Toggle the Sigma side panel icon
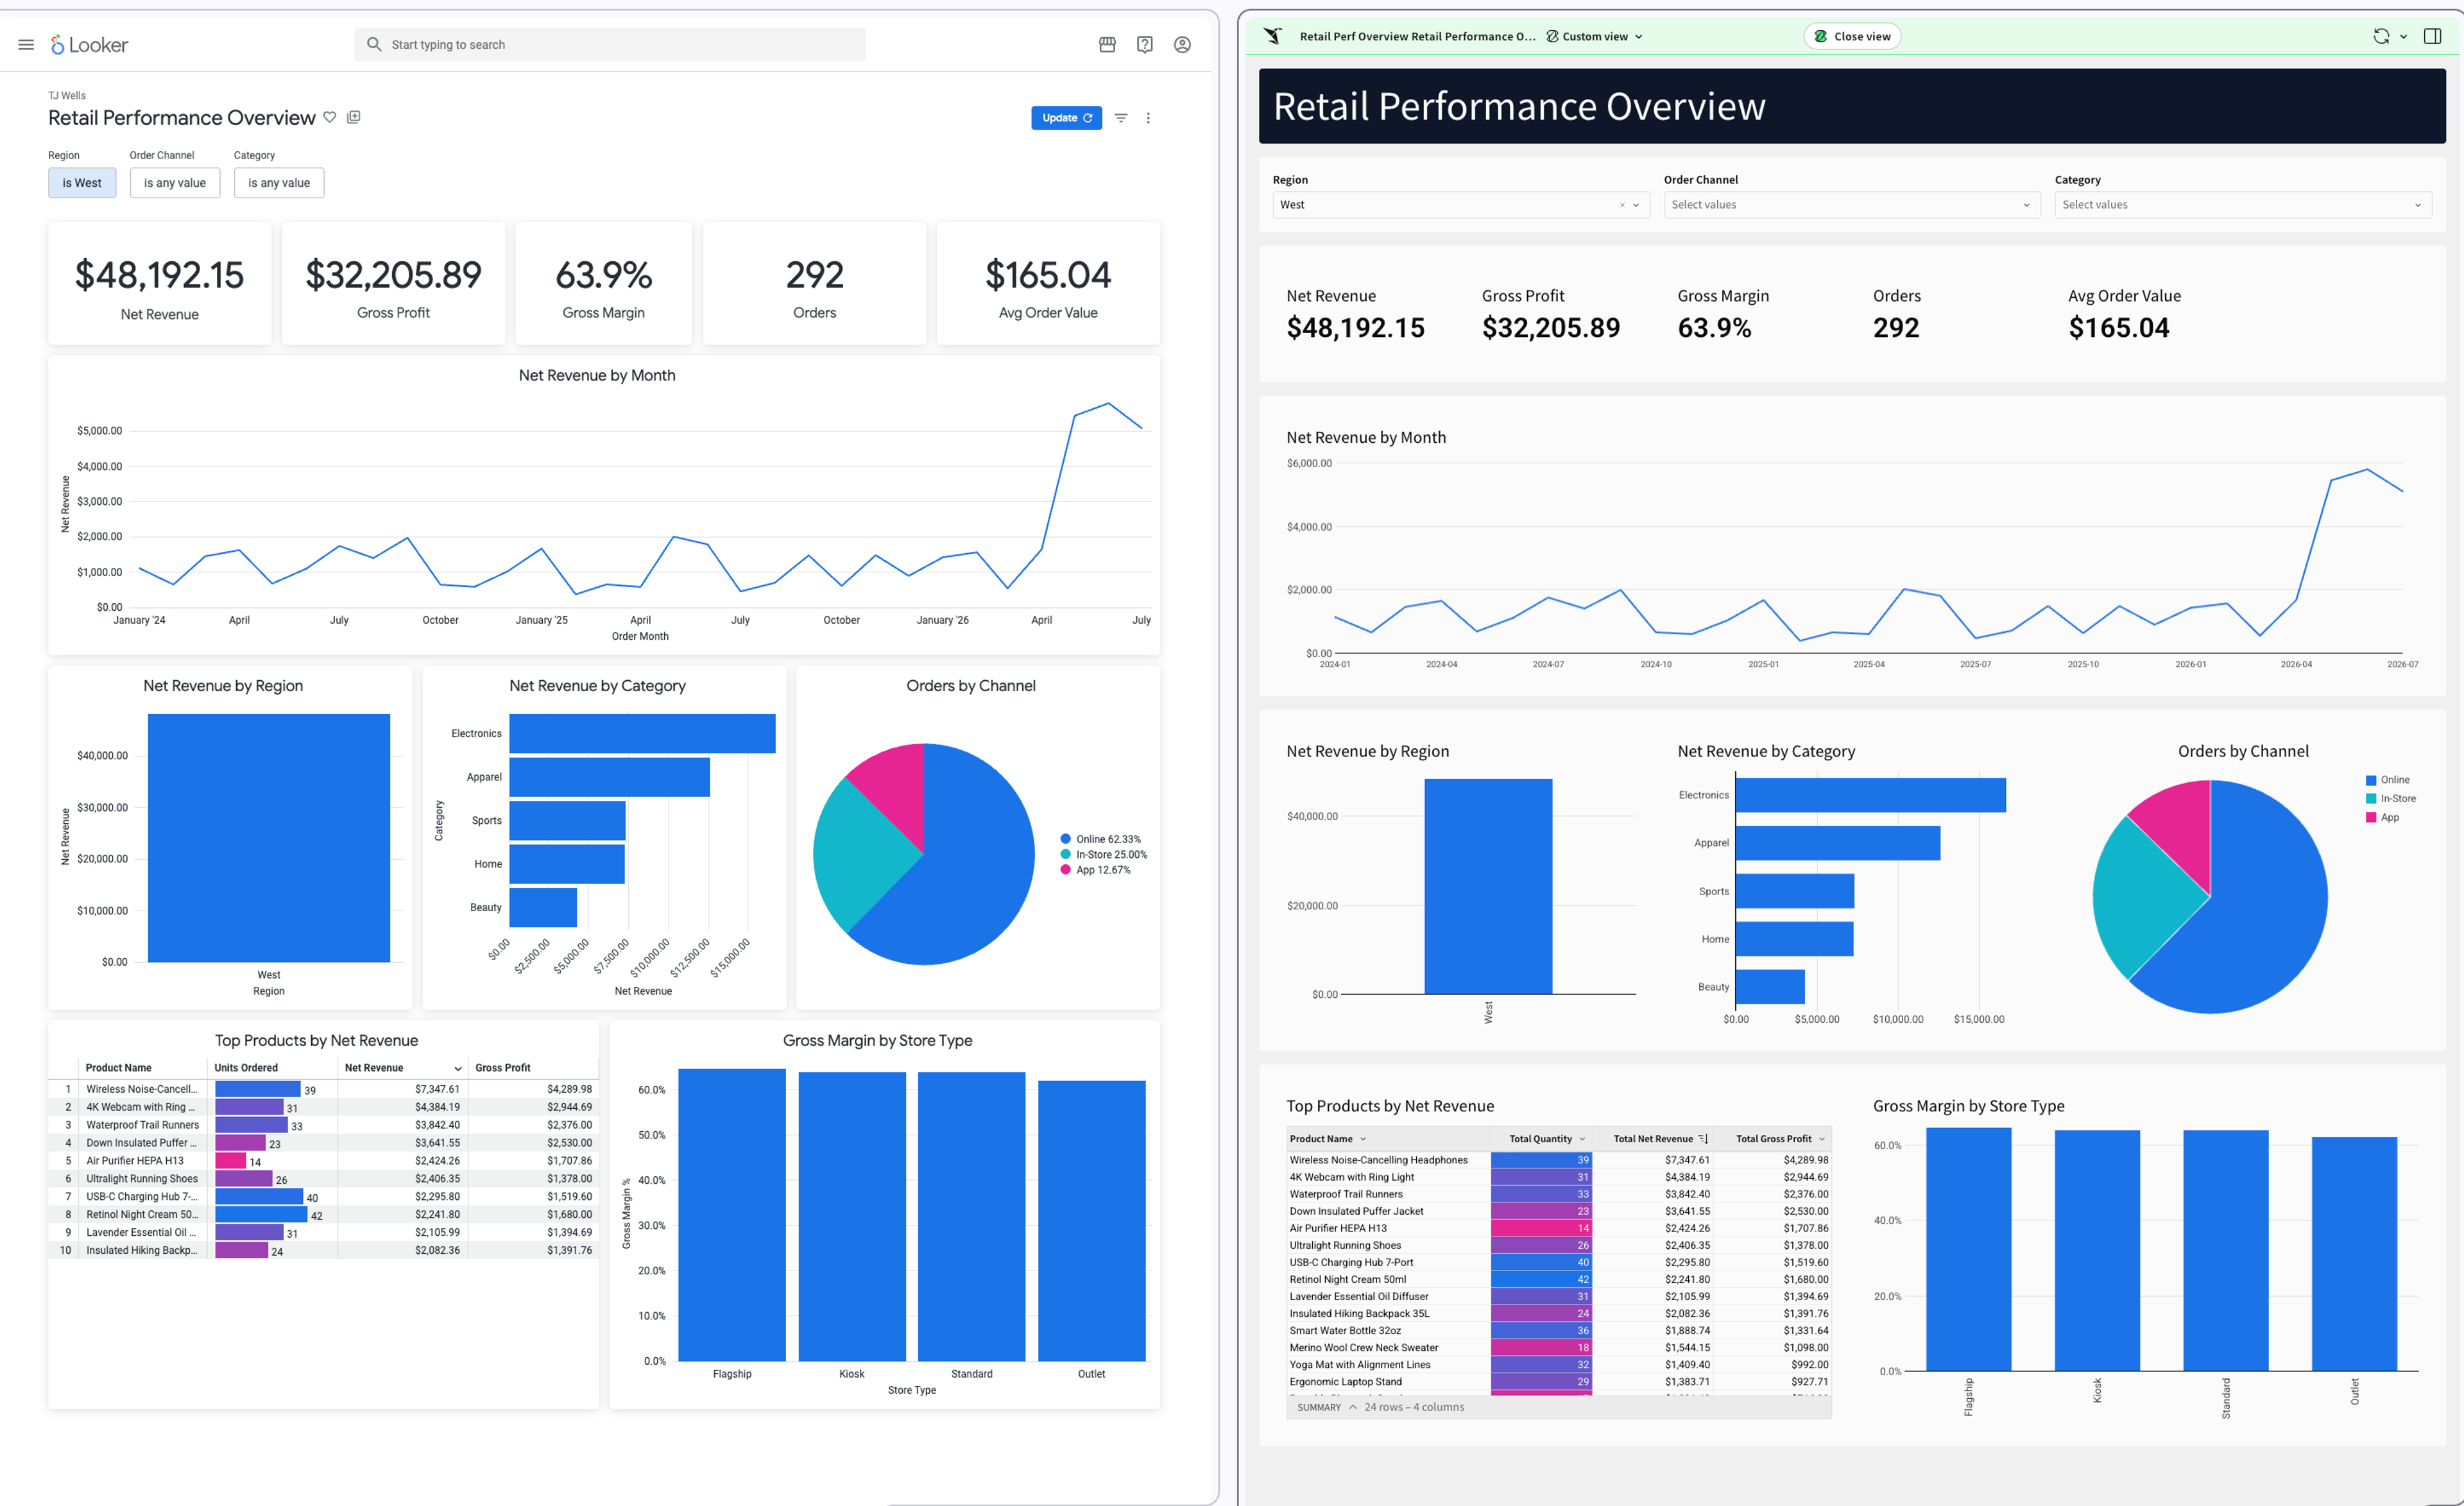The width and height of the screenshot is (2464, 1506). pyautogui.click(x=2433, y=36)
